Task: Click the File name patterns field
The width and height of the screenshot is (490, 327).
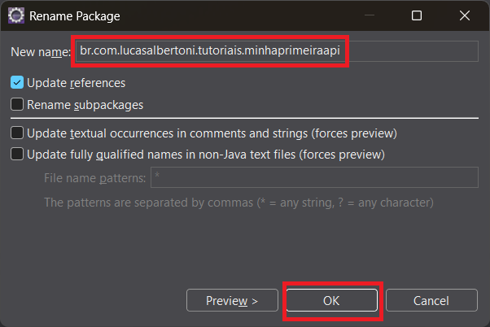Action: [x=313, y=177]
